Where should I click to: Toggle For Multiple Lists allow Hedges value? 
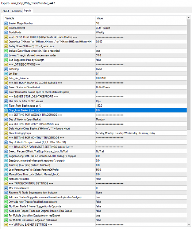pyautogui.click(x=141, y=220)
